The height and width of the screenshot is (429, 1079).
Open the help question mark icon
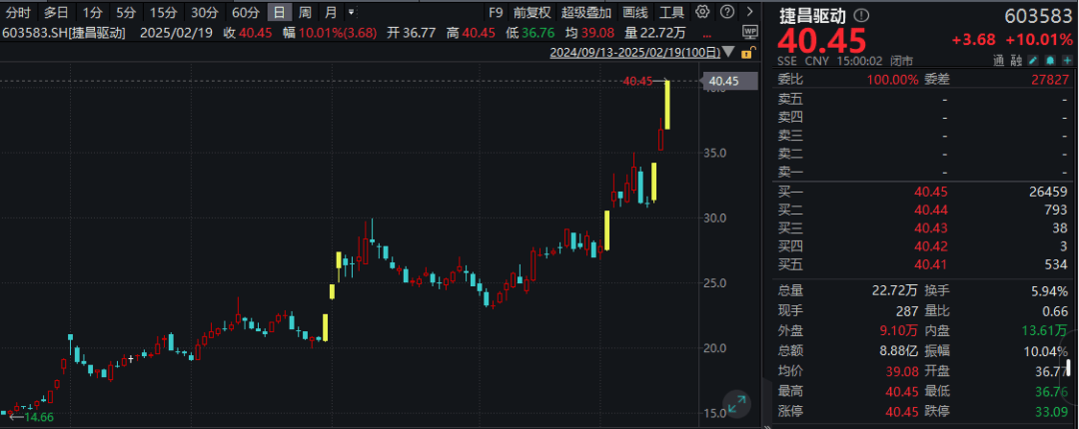pos(727,12)
